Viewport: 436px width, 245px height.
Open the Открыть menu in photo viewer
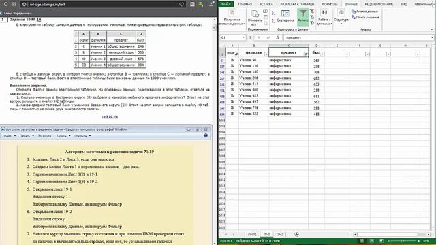point(82,136)
